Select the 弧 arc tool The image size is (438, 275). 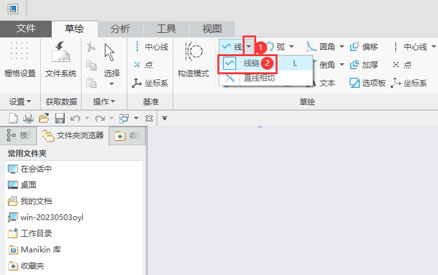tap(276, 46)
